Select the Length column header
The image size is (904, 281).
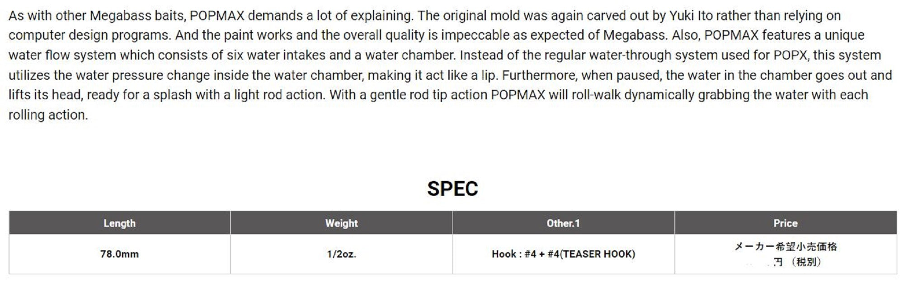click(119, 223)
